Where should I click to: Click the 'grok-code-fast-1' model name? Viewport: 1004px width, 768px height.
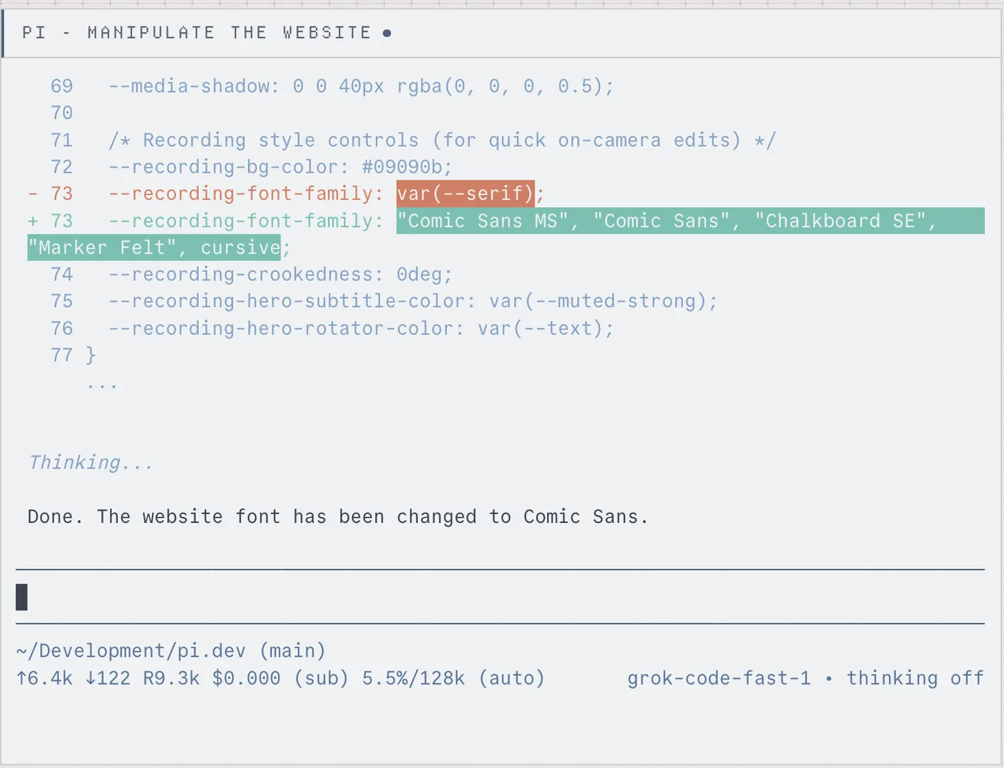point(719,678)
